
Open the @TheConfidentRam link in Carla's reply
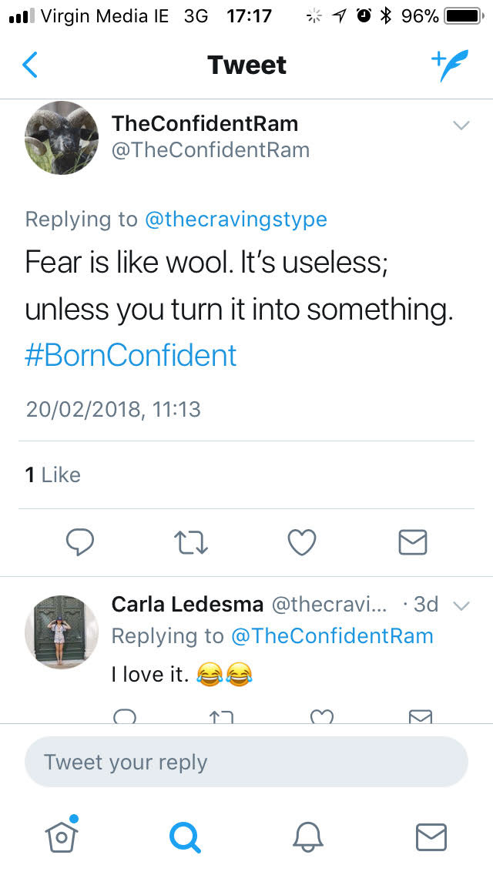tap(332, 635)
